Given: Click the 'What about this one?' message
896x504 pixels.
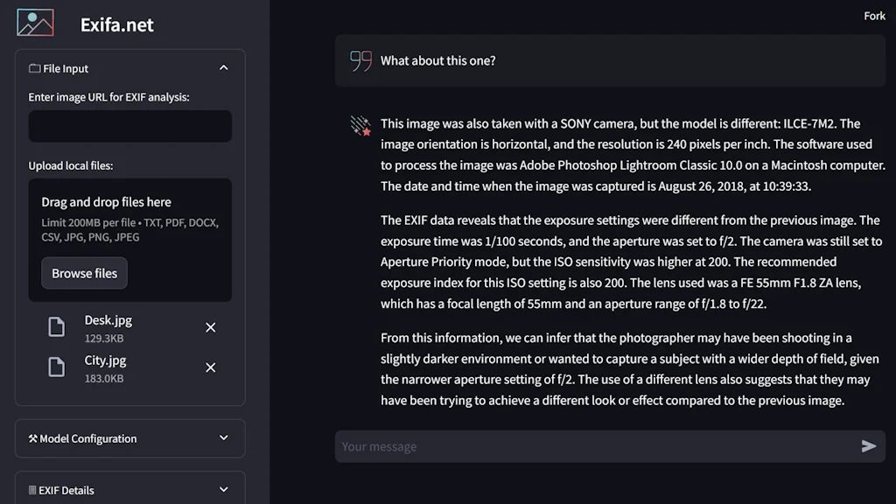Looking at the screenshot, I should click(x=437, y=60).
